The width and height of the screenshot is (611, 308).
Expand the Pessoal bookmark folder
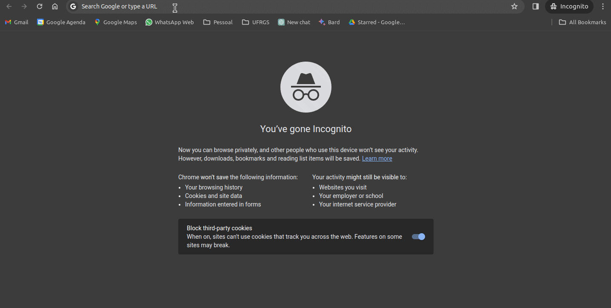pyautogui.click(x=218, y=22)
